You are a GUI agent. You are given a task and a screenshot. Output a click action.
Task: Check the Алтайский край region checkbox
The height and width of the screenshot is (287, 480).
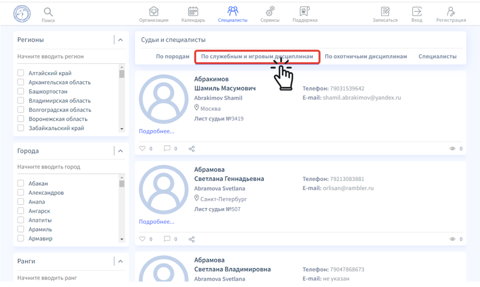point(20,73)
